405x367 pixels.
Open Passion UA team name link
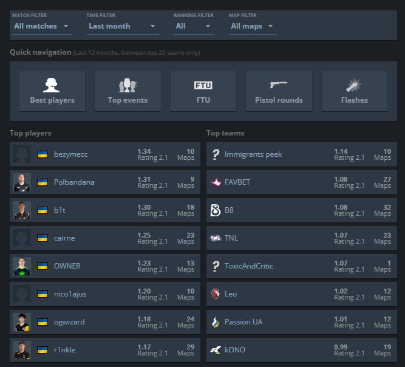pyautogui.click(x=243, y=322)
